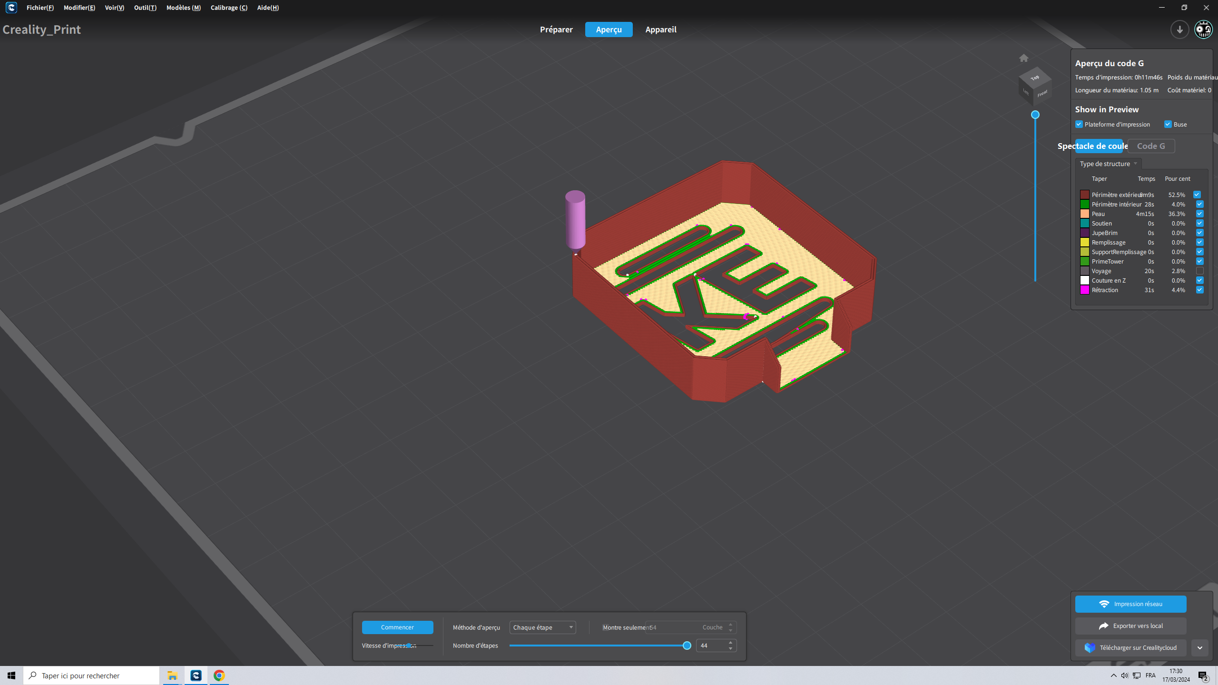
Task: Click the Commencer button
Action: click(x=397, y=627)
